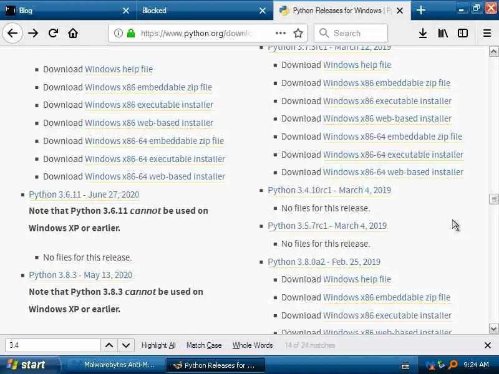Download 3.7.3rc1 Windows help file

coord(357,65)
